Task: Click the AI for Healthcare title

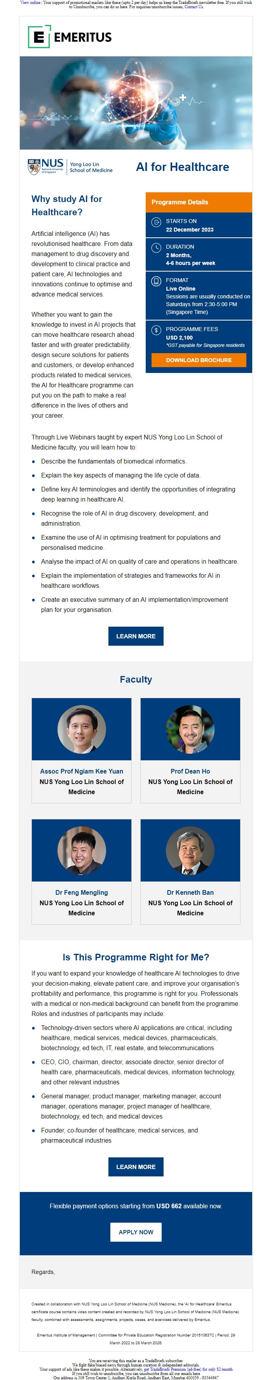Action: [182, 167]
